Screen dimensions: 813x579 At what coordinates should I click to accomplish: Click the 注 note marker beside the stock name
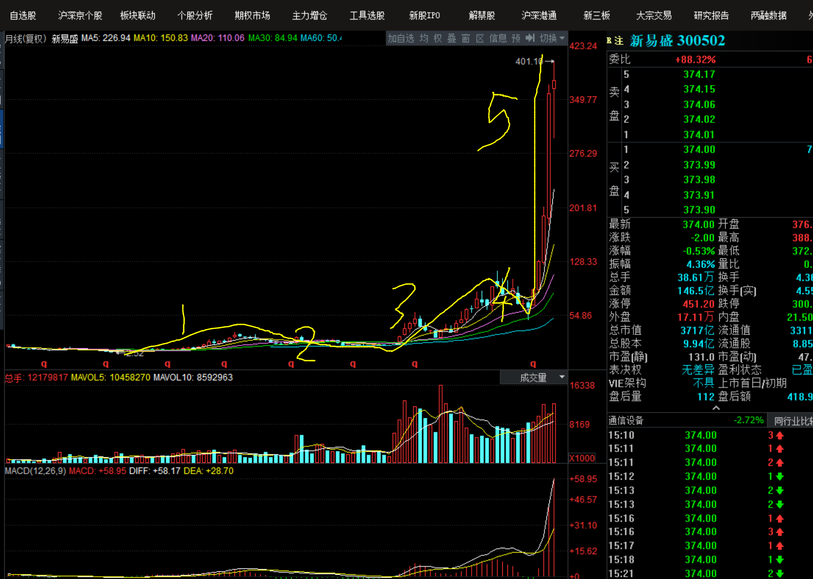619,41
